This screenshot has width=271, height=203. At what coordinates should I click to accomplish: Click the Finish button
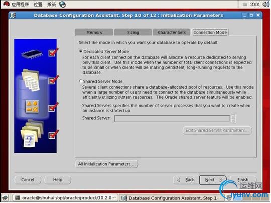tap(243, 180)
